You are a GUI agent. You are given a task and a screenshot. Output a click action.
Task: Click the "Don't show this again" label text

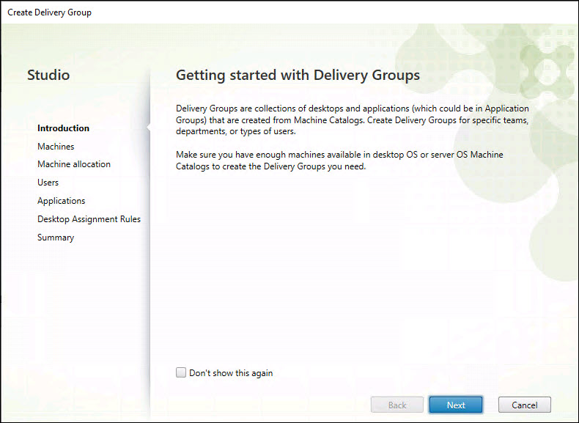point(231,373)
